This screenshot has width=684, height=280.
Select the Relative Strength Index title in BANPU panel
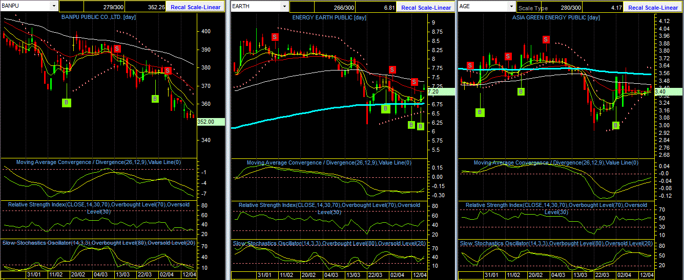click(99, 208)
